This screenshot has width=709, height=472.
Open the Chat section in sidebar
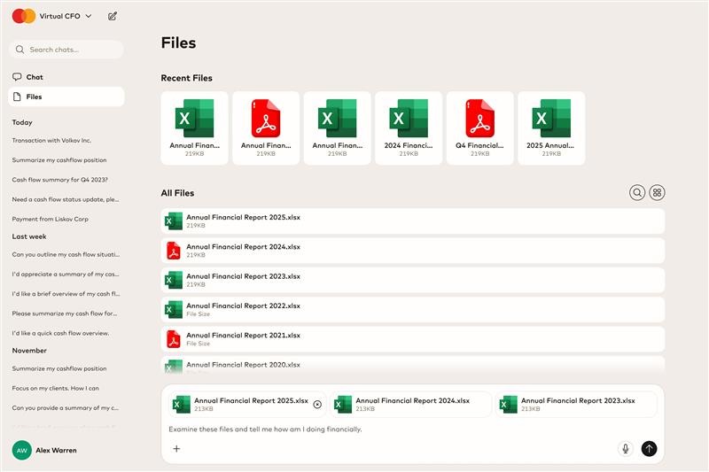click(x=35, y=77)
